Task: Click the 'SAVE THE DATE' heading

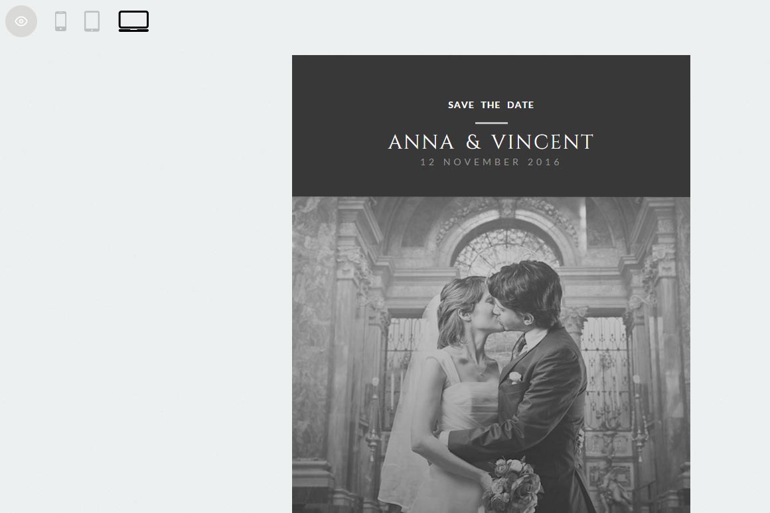Action: 491,105
